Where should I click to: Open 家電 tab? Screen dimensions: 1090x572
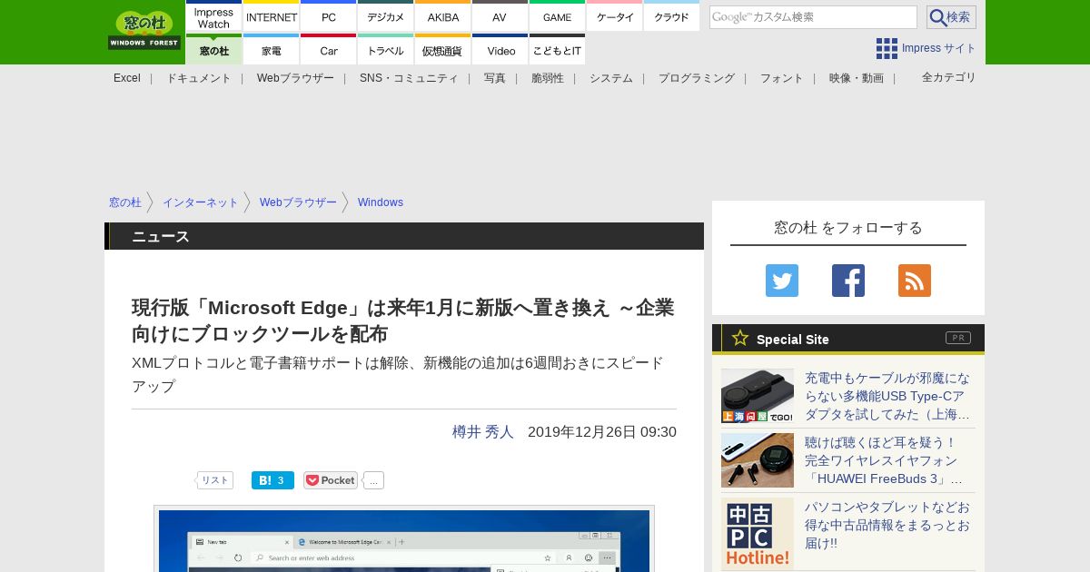(272, 50)
